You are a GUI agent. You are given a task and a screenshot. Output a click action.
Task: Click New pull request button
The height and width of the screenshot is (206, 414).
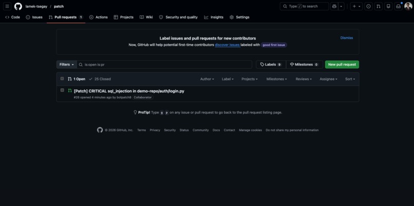(342, 65)
